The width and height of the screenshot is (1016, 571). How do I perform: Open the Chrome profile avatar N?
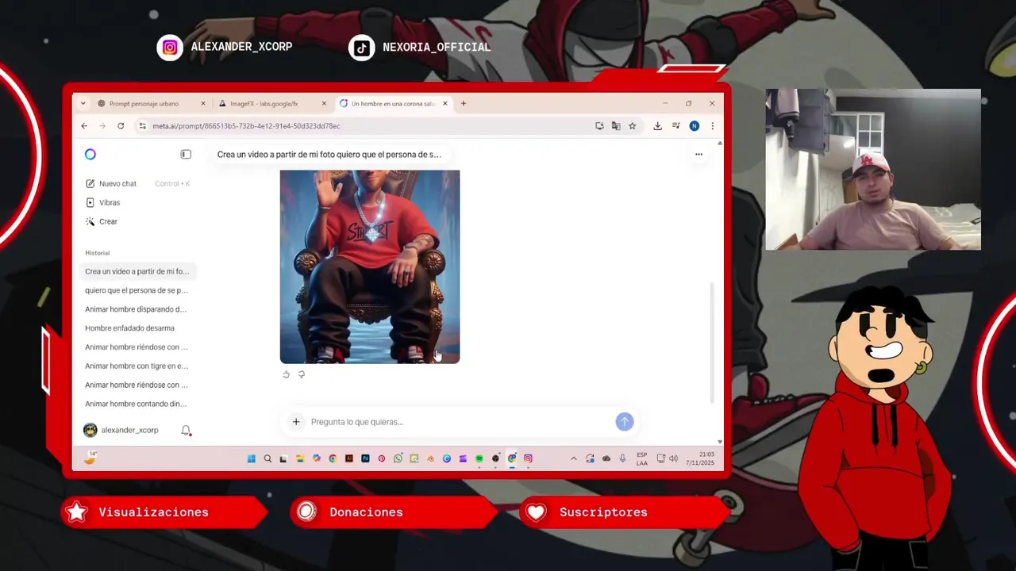695,126
